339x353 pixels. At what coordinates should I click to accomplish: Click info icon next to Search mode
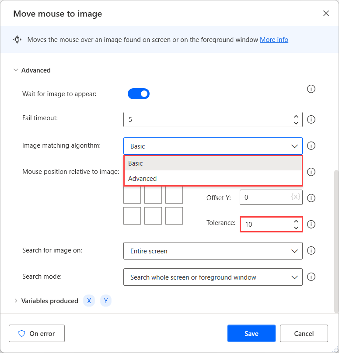pos(311,277)
